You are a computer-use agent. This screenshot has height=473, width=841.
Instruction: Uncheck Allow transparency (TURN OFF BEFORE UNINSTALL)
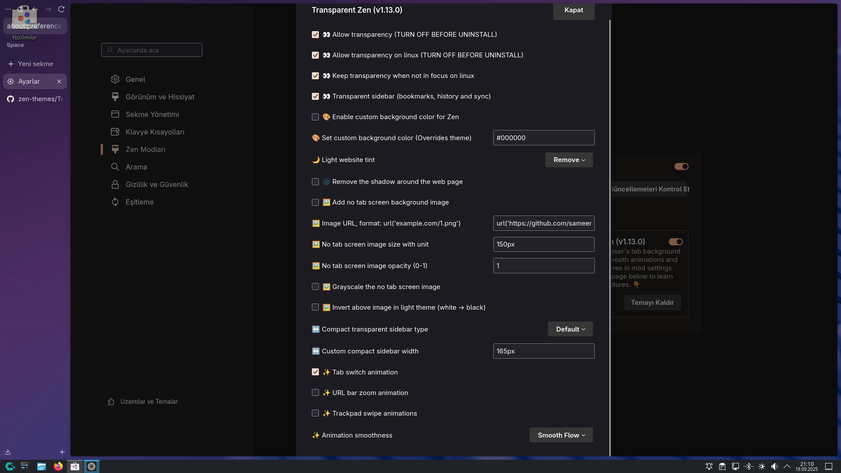tap(315, 35)
